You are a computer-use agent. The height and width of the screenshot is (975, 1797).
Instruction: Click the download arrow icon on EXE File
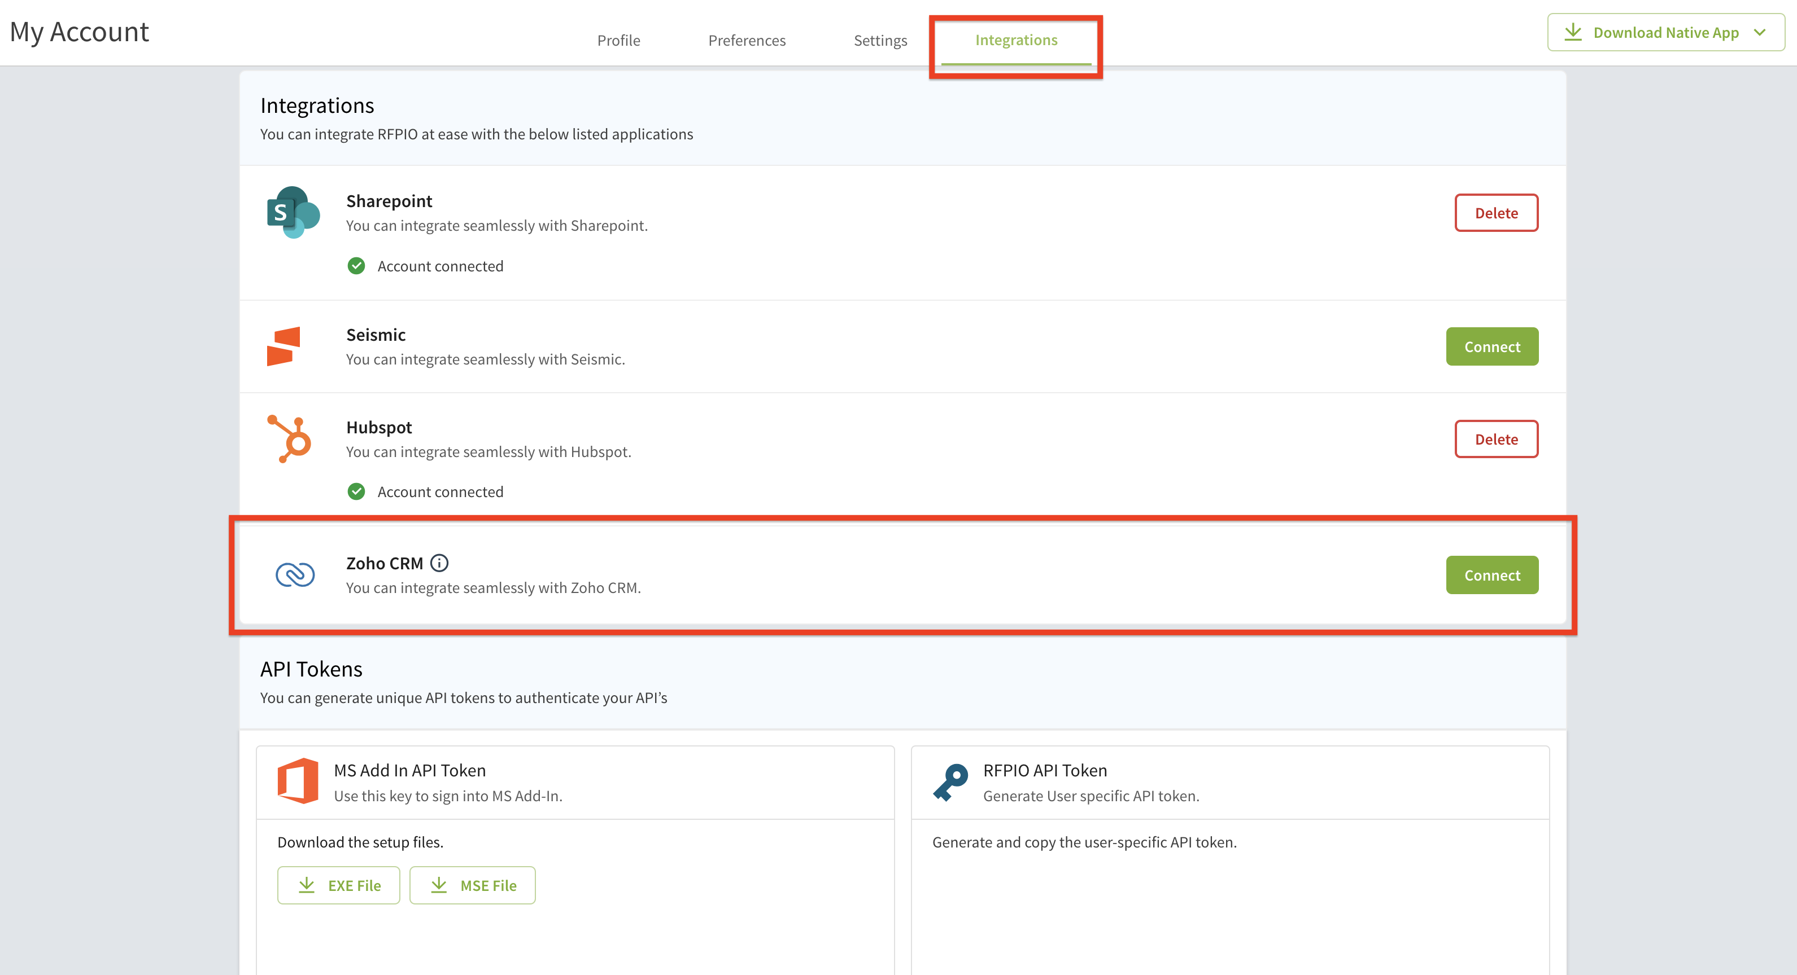pyautogui.click(x=306, y=885)
